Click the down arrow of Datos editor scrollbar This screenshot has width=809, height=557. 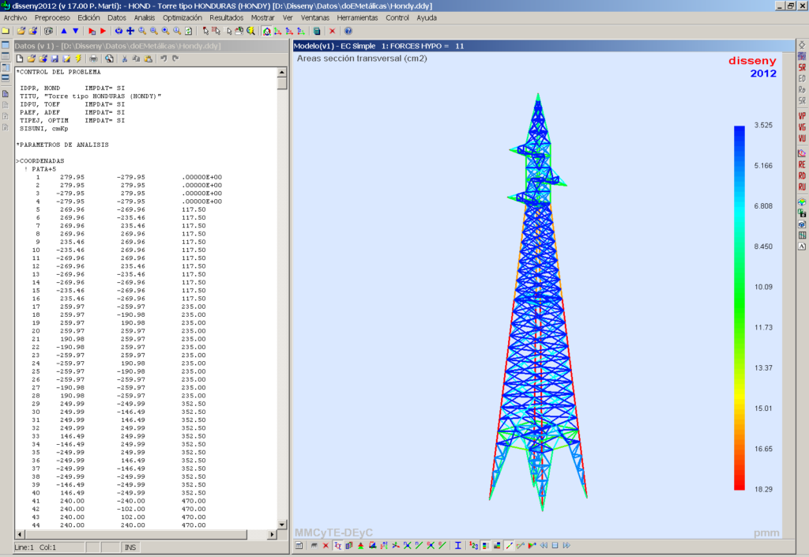click(282, 524)
